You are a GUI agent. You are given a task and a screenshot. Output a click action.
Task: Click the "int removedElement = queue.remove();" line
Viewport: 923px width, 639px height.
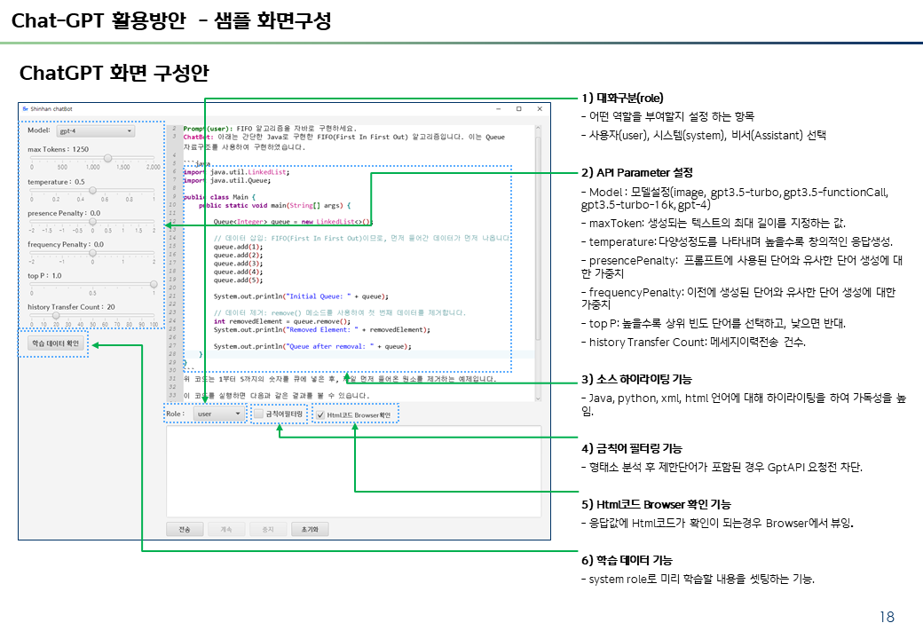[x=282, y=321]
